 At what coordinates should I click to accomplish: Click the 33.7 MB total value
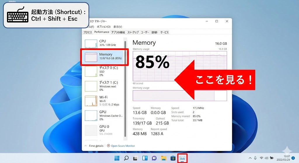pyautogui.click(x=197, y=120)
